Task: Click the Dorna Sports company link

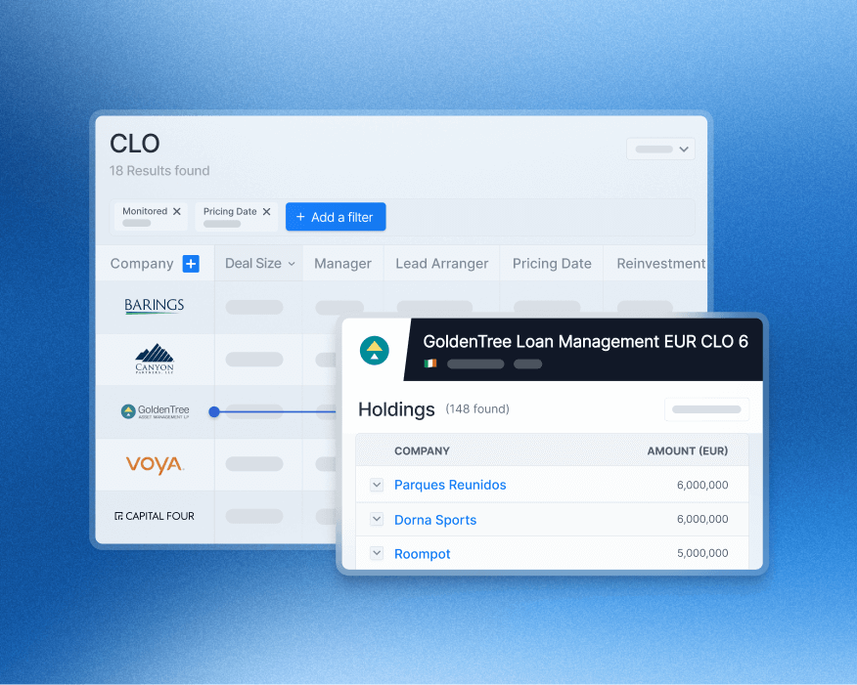Action: point(434,519)
